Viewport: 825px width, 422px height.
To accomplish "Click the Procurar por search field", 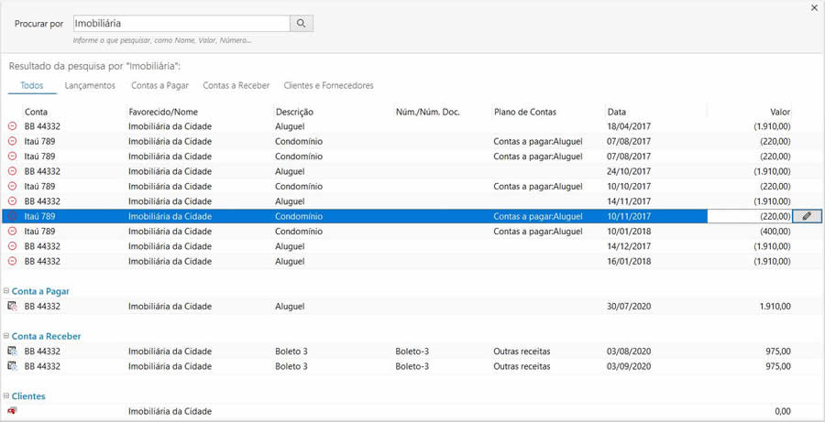I will click(181, 24).
